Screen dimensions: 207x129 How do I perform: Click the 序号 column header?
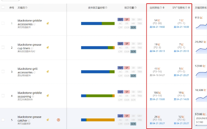coord(12,8)
